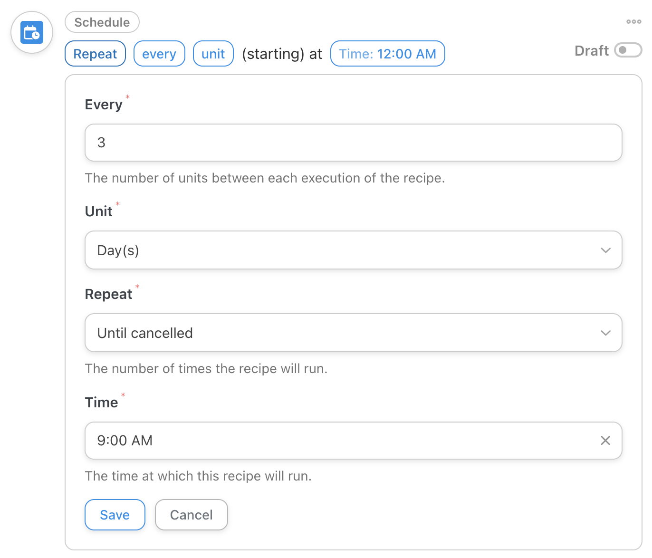
Task: Toggle the Draft switch
Action: pyautogui.click(x=627, y=50)
